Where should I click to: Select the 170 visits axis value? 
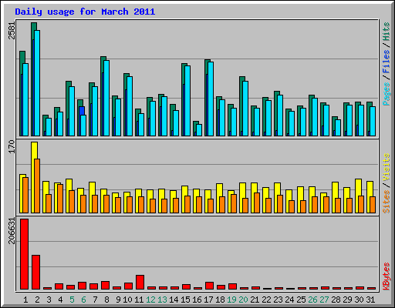point(12,146)
